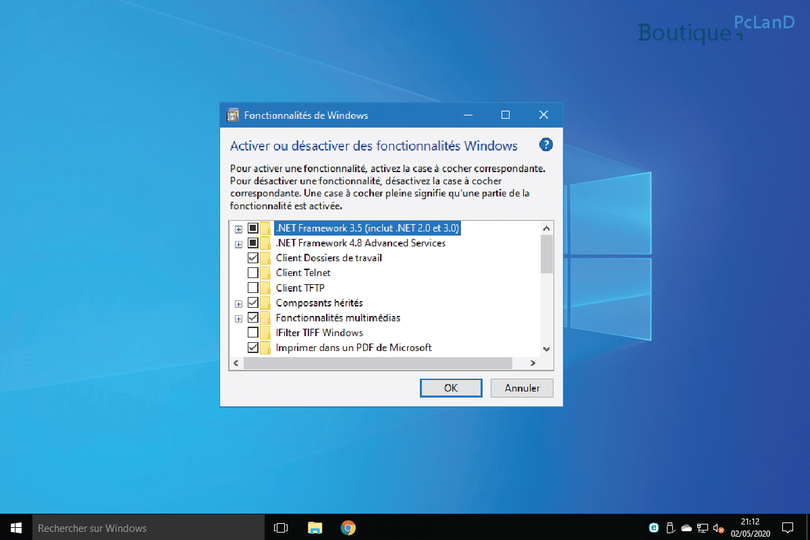810x540 pixels.
Task: Expand Composants hérités tree item
Action: pyautogui.click(x=238, y=303)
